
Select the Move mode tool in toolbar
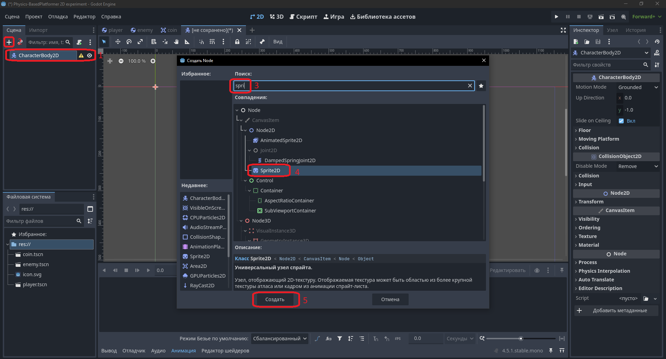[118, 42]
